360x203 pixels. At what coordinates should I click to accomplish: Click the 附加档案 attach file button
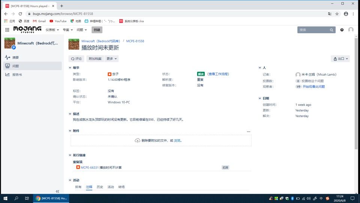(95, 59)
